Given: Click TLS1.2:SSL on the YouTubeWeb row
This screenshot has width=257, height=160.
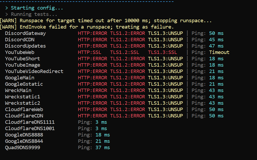Looking at the screenshot, I should click(x=125, y=52).
